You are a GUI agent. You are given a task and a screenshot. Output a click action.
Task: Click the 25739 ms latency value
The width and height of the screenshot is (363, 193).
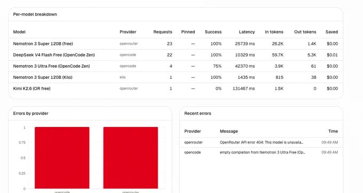(x=244, y=44)
